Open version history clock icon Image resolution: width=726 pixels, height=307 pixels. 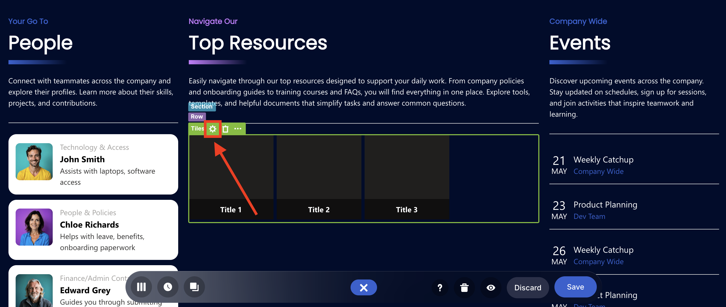168,287
